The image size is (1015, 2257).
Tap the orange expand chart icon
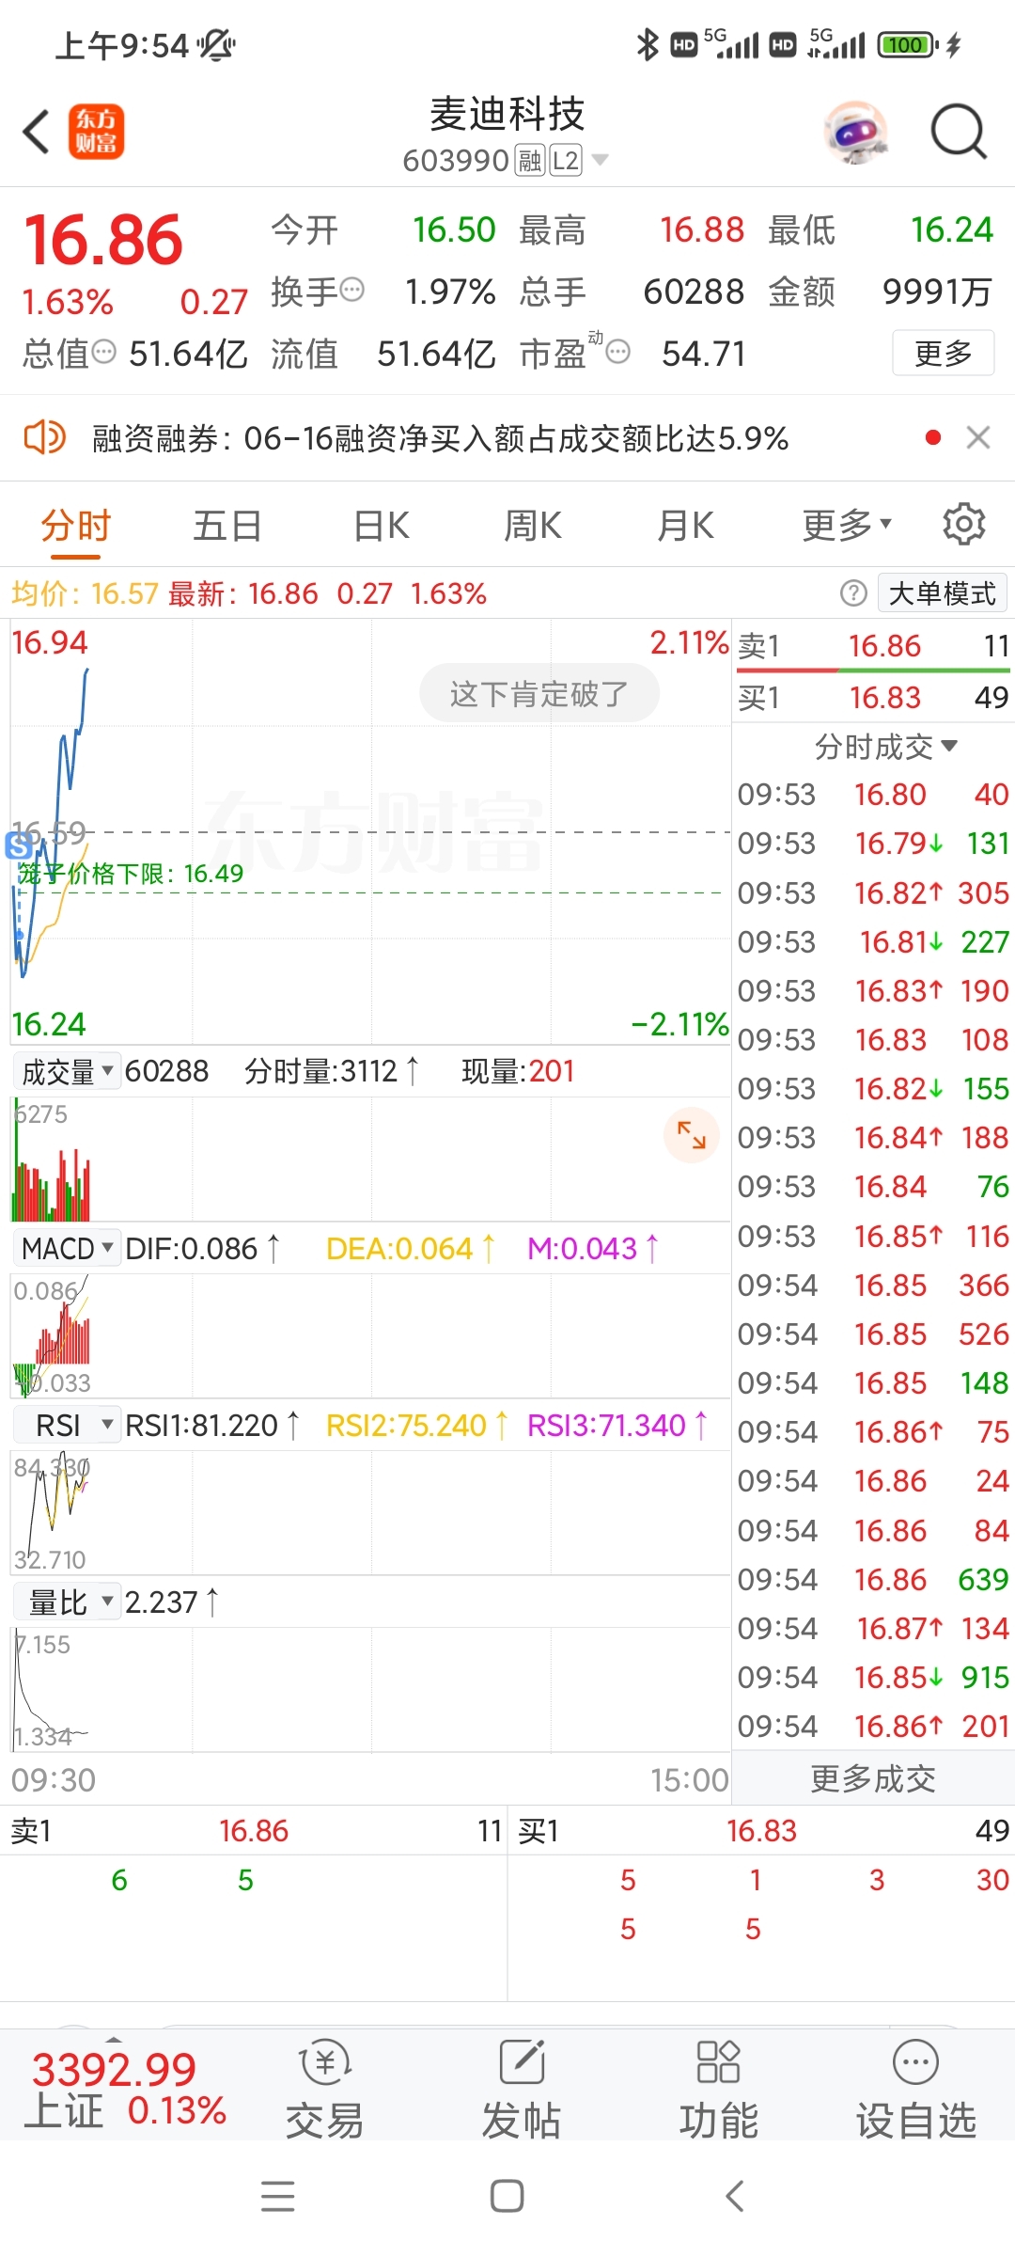pos(692,1135)
